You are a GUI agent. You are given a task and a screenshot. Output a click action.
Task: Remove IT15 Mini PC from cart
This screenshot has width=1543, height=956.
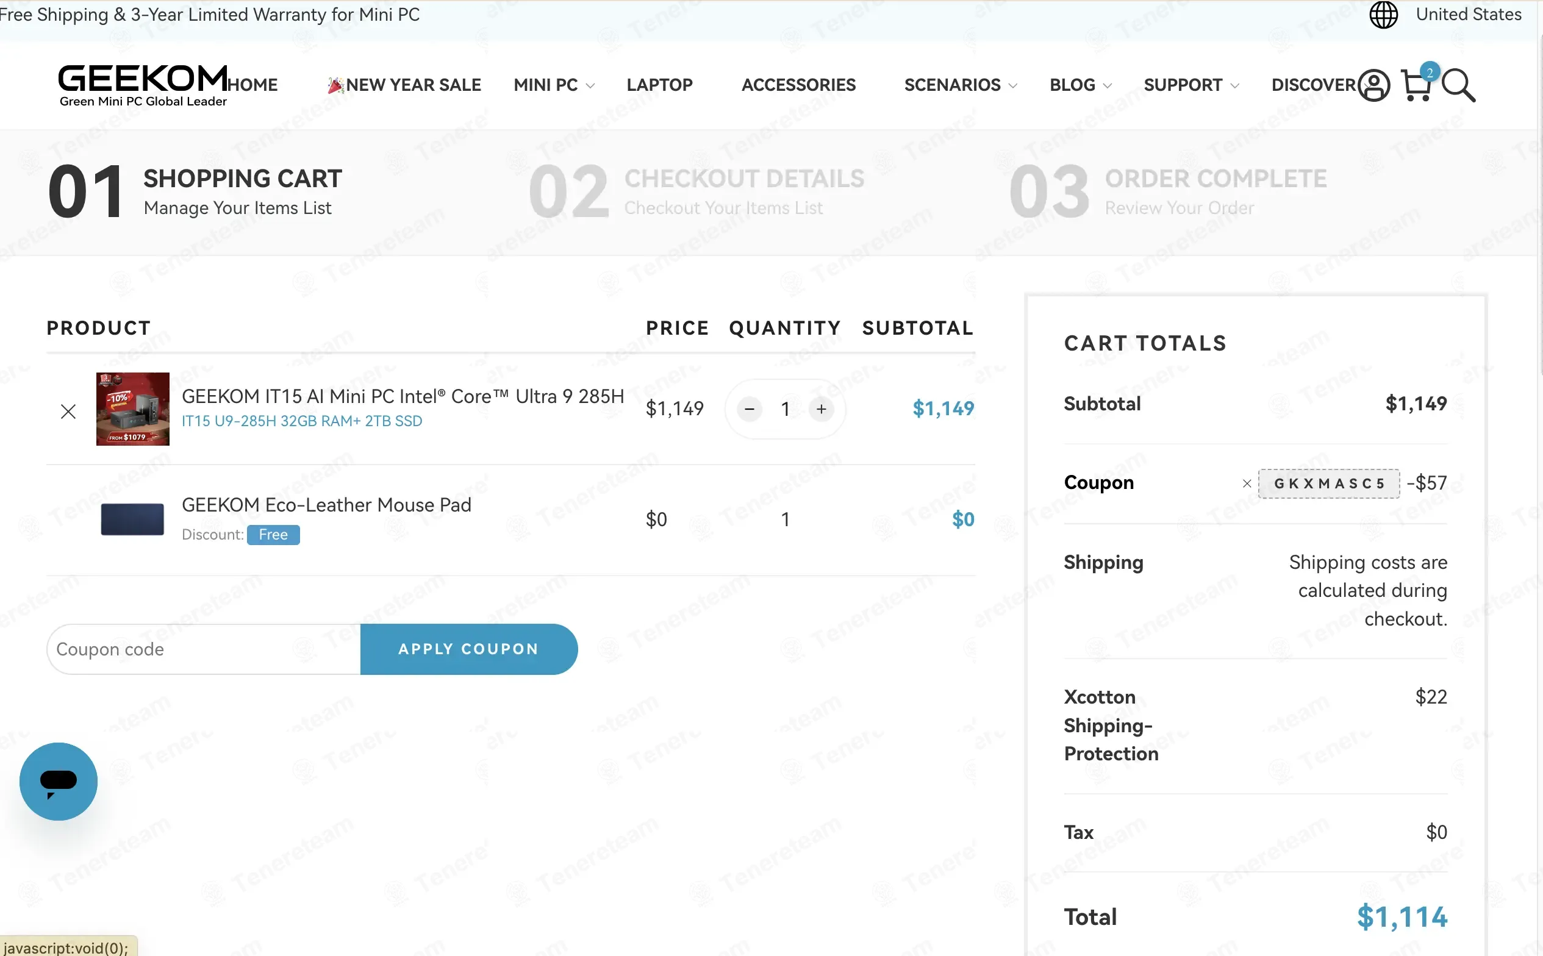tap(68, 411)
